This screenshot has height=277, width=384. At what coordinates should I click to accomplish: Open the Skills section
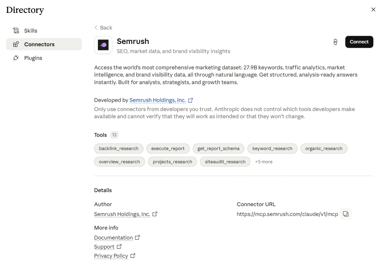click(x=44, y=31)
